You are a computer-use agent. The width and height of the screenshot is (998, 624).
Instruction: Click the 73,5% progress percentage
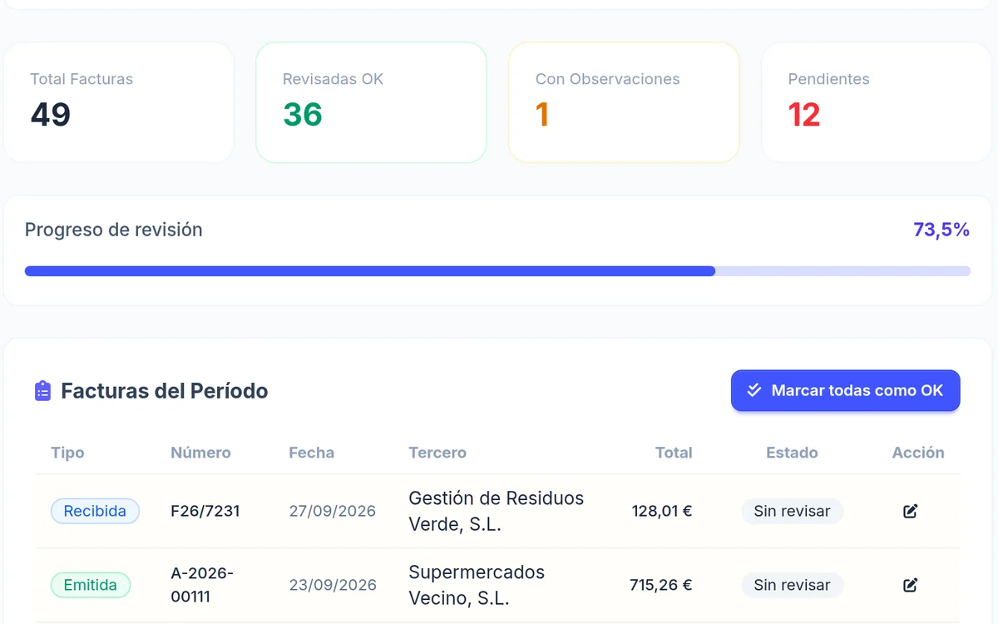point(941,230)
